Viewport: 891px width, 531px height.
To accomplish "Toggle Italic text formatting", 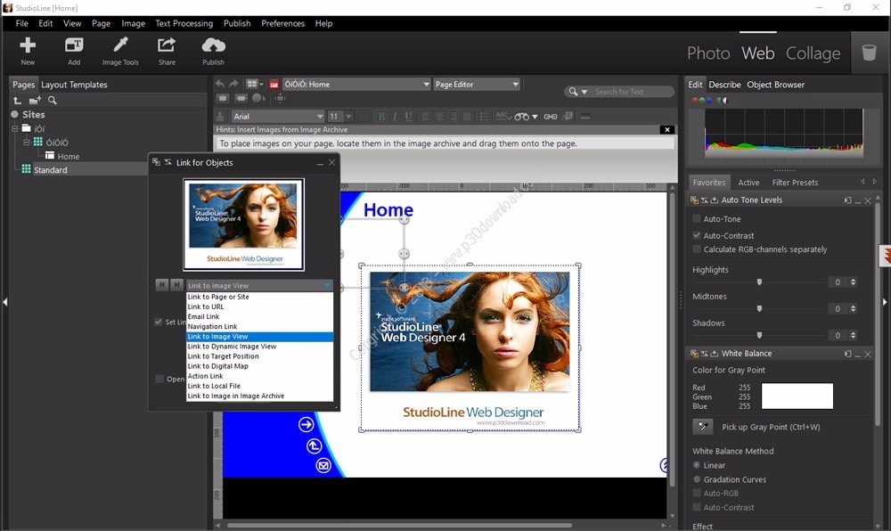I will coord(395,117).
